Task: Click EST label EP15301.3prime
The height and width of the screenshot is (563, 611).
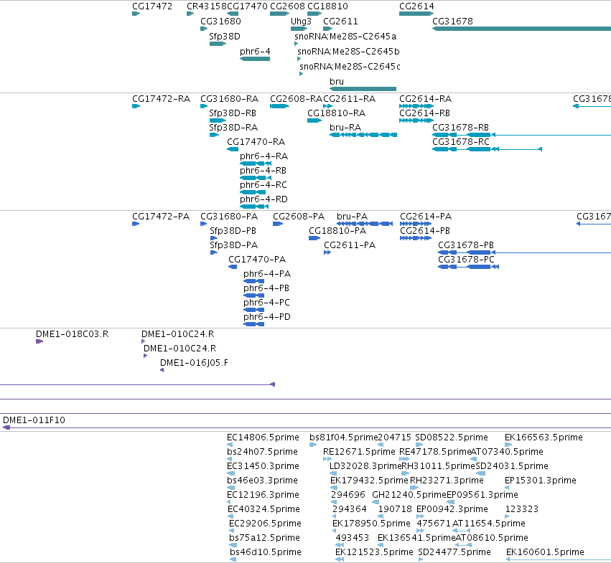Action: (x=540, y=481)
